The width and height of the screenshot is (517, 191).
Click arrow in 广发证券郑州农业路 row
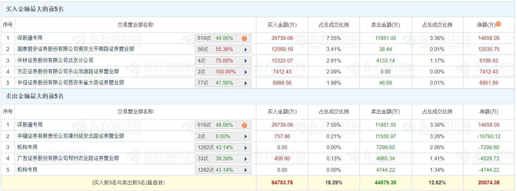coord(246,159)
